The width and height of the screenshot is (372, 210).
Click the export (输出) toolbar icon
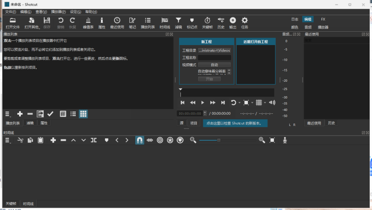pyautogui.click(x=232, y=23)
